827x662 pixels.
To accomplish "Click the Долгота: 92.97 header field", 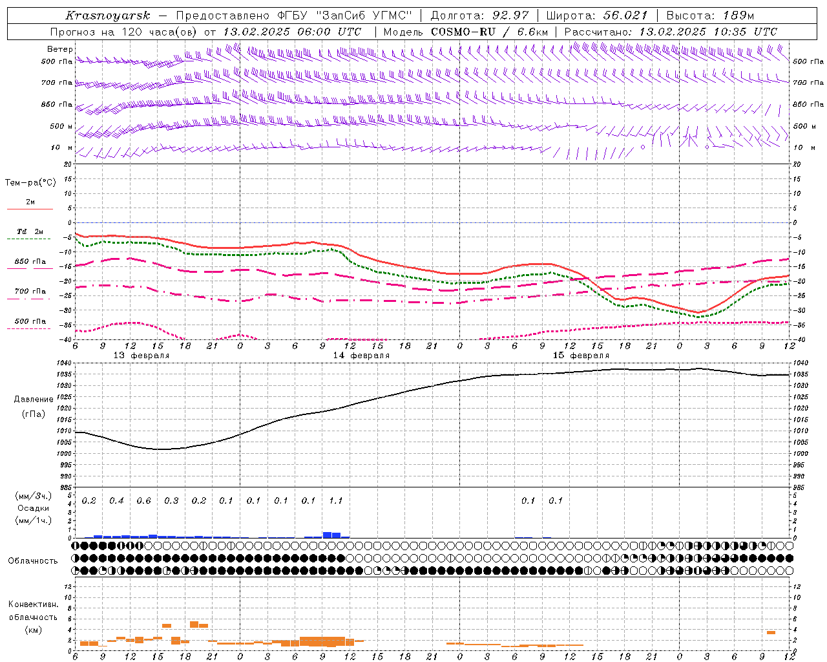I will coord(479,16).
